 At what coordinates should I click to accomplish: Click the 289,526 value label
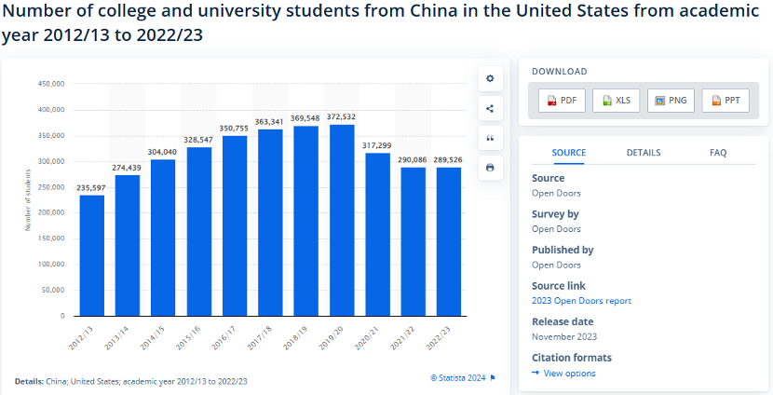point(449,160)
